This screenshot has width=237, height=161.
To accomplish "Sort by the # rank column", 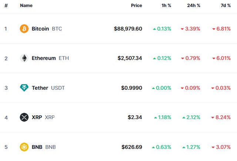I will pyautogui.click(x=6, y=6).
